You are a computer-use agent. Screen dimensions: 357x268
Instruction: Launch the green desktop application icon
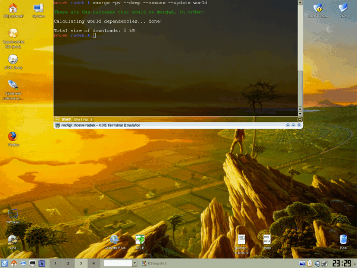coord(140,239)
